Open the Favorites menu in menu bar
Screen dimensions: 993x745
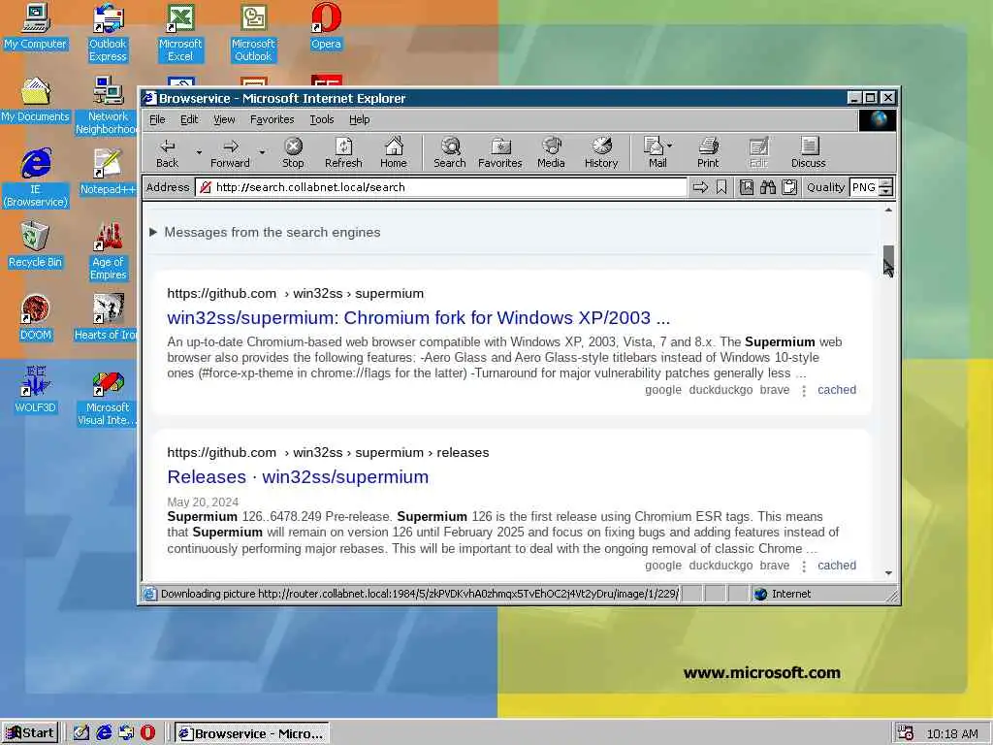(x=272, y=119)
